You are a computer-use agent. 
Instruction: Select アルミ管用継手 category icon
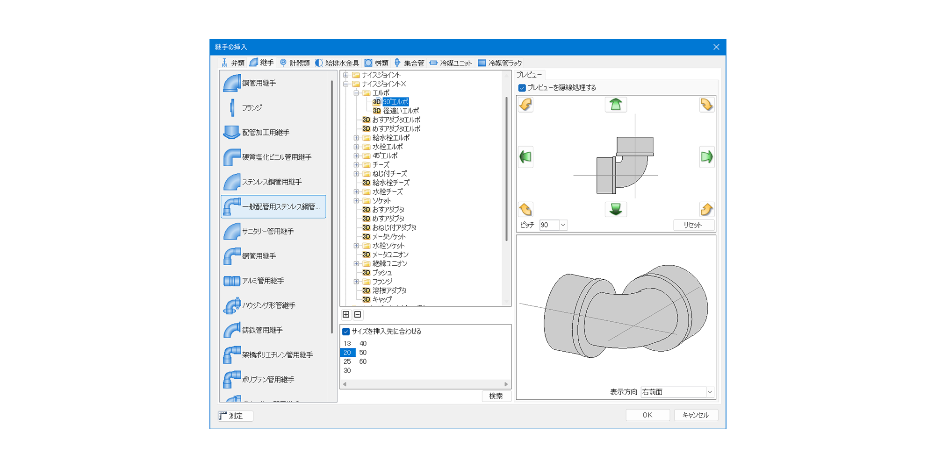point(232,281)
